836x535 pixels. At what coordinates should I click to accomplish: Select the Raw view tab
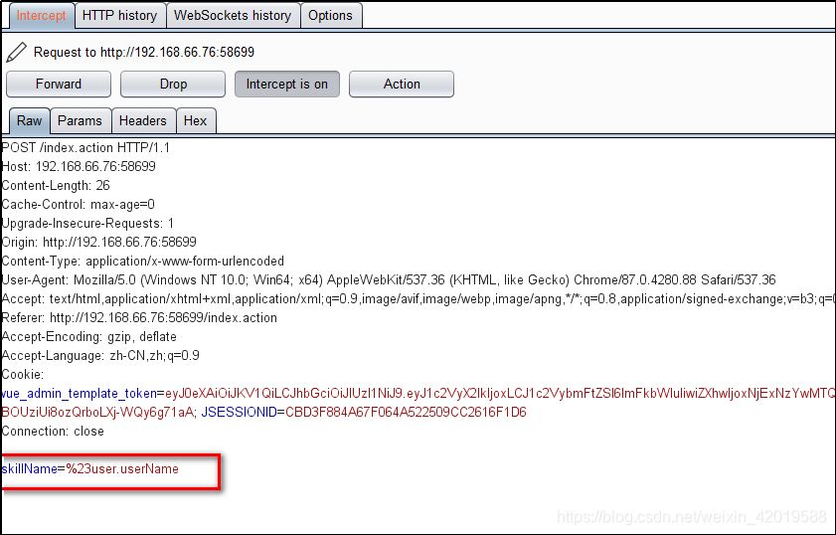pyautogui.click(x=29, y=120)
